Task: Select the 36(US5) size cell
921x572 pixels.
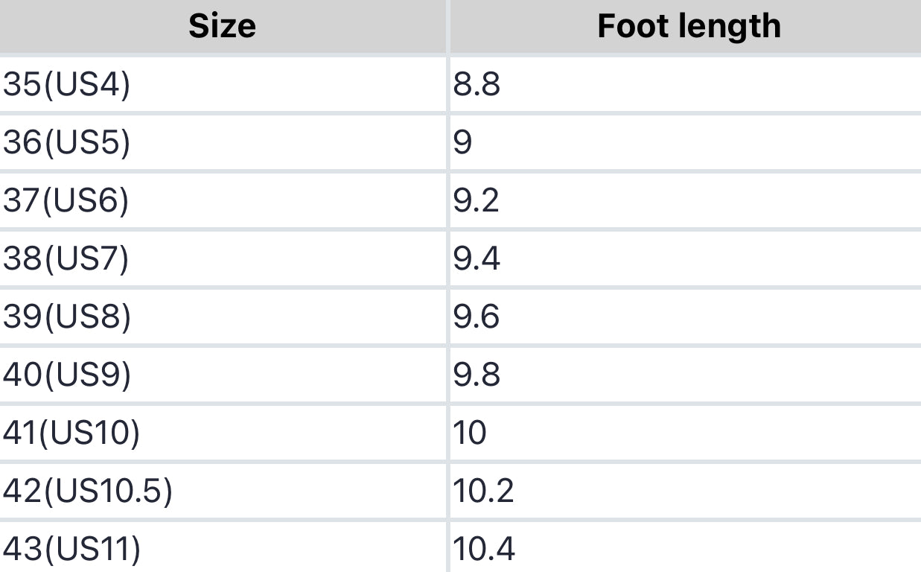Action: coord(67,143)
